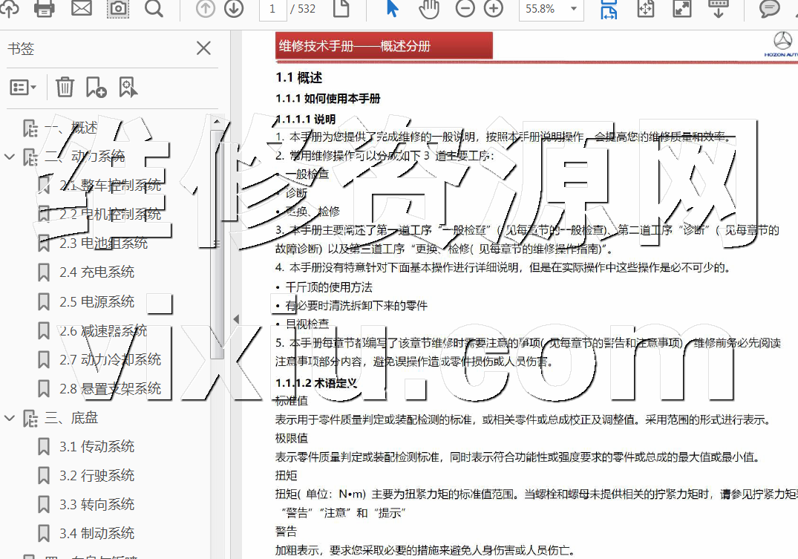Screen dimensions: 798x559
Task: Zoom out with the minus button
Action: pos(465,9)
